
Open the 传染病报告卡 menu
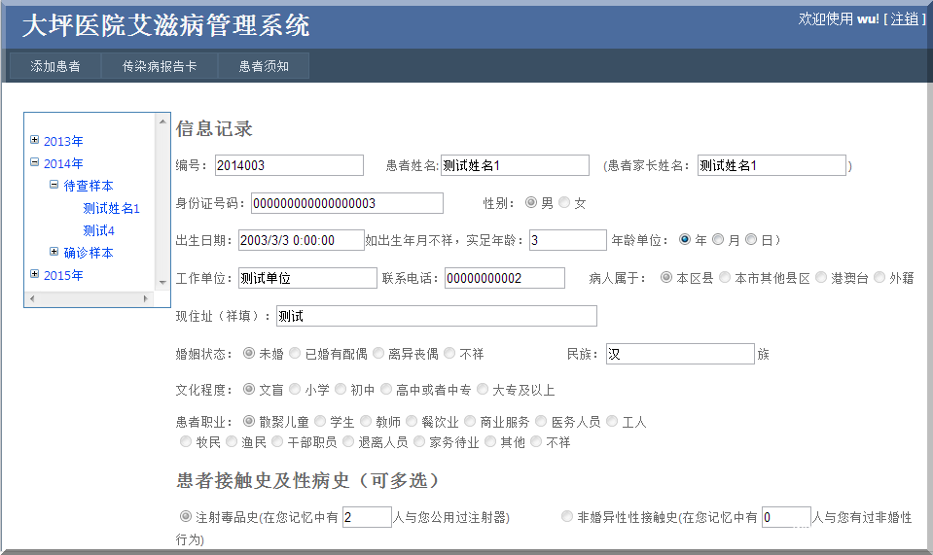[x=160, y=66]
